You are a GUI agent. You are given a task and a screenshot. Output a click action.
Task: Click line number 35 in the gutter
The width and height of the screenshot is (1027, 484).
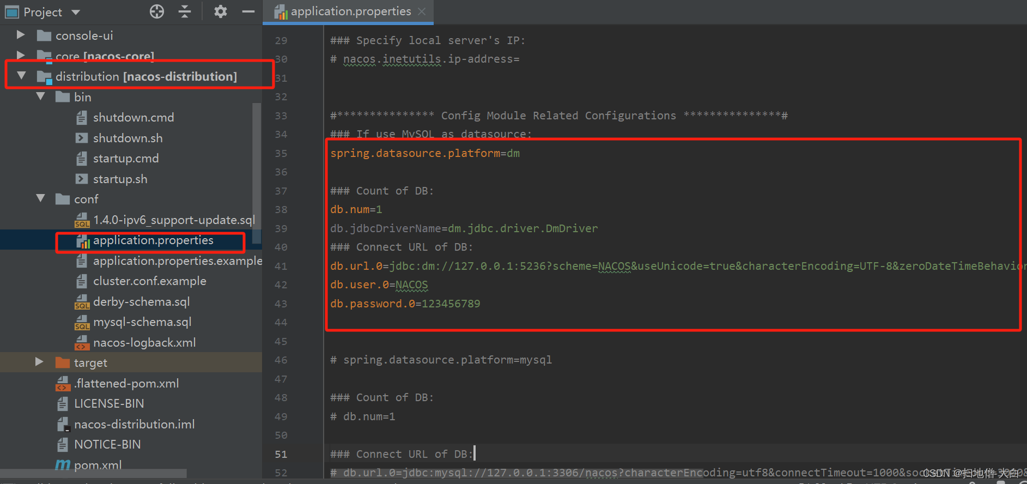281,153
